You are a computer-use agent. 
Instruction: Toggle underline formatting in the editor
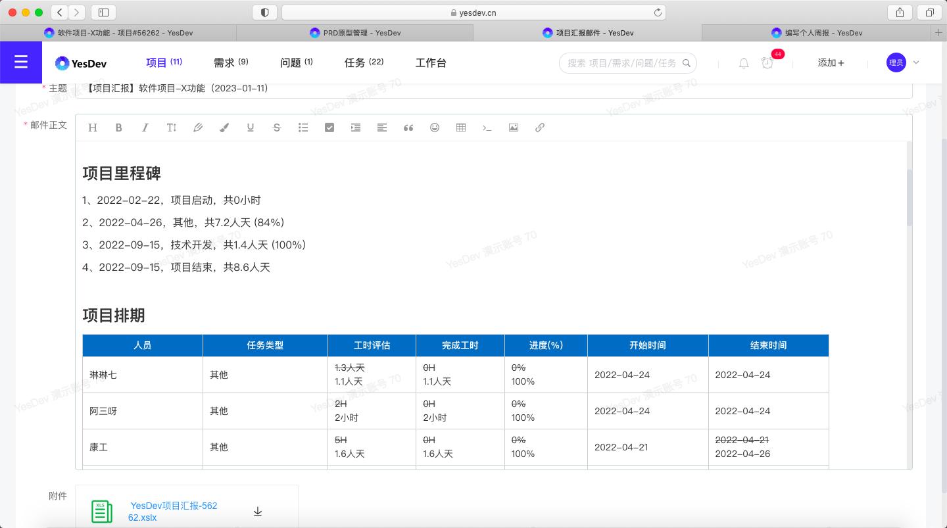tap(251, 127)
